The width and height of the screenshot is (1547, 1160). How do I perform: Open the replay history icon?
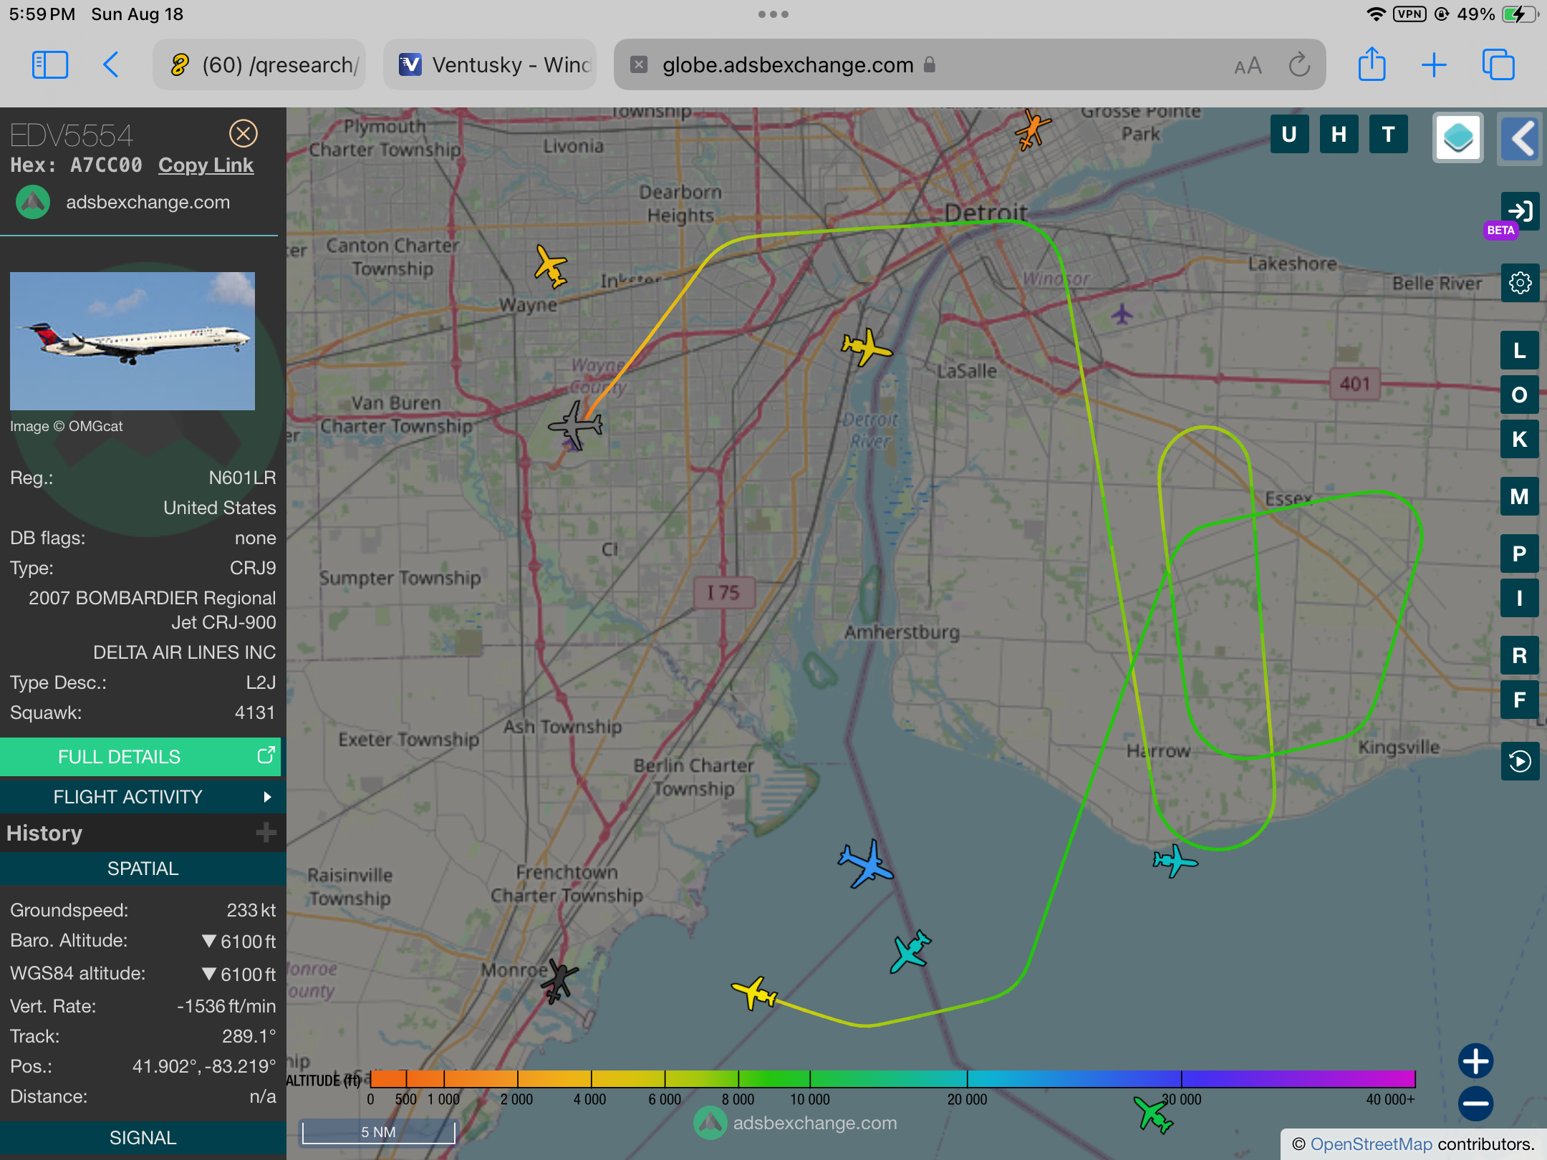1520,761
